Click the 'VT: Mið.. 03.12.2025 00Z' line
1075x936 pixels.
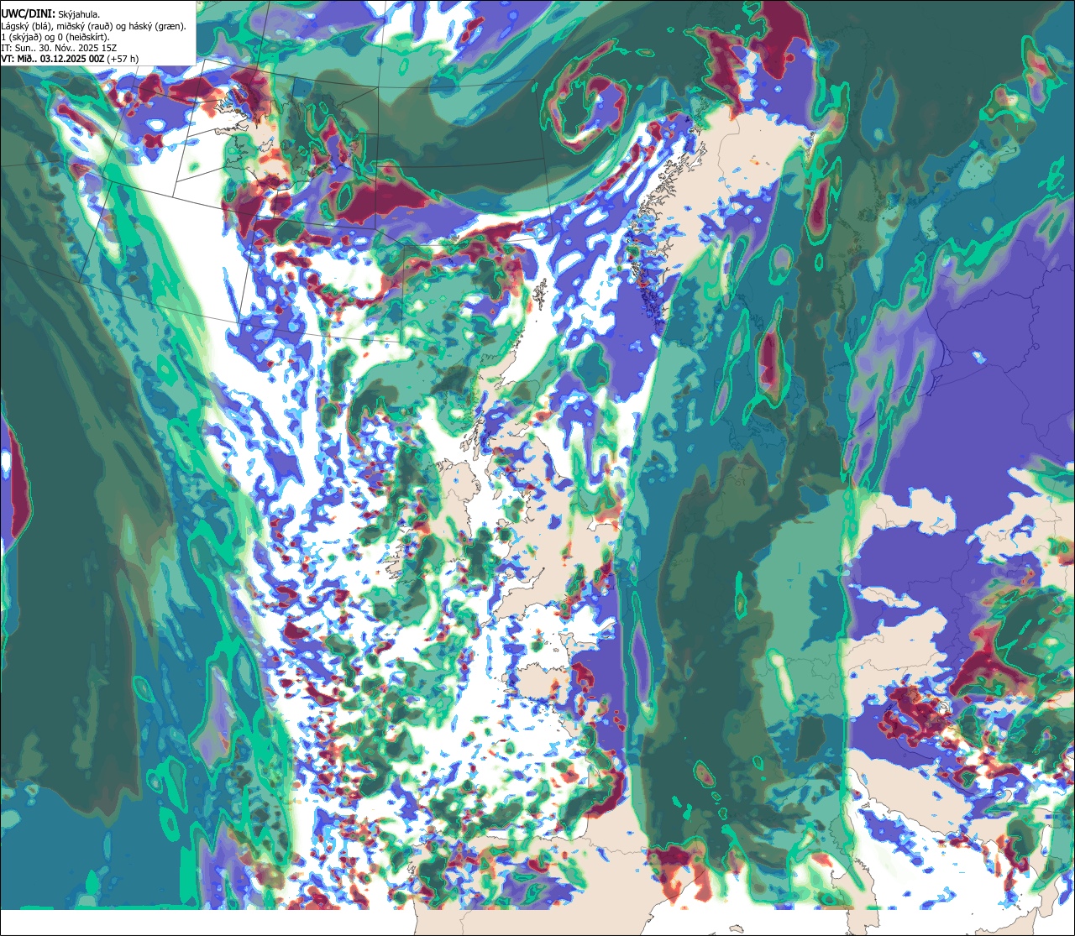70,59
